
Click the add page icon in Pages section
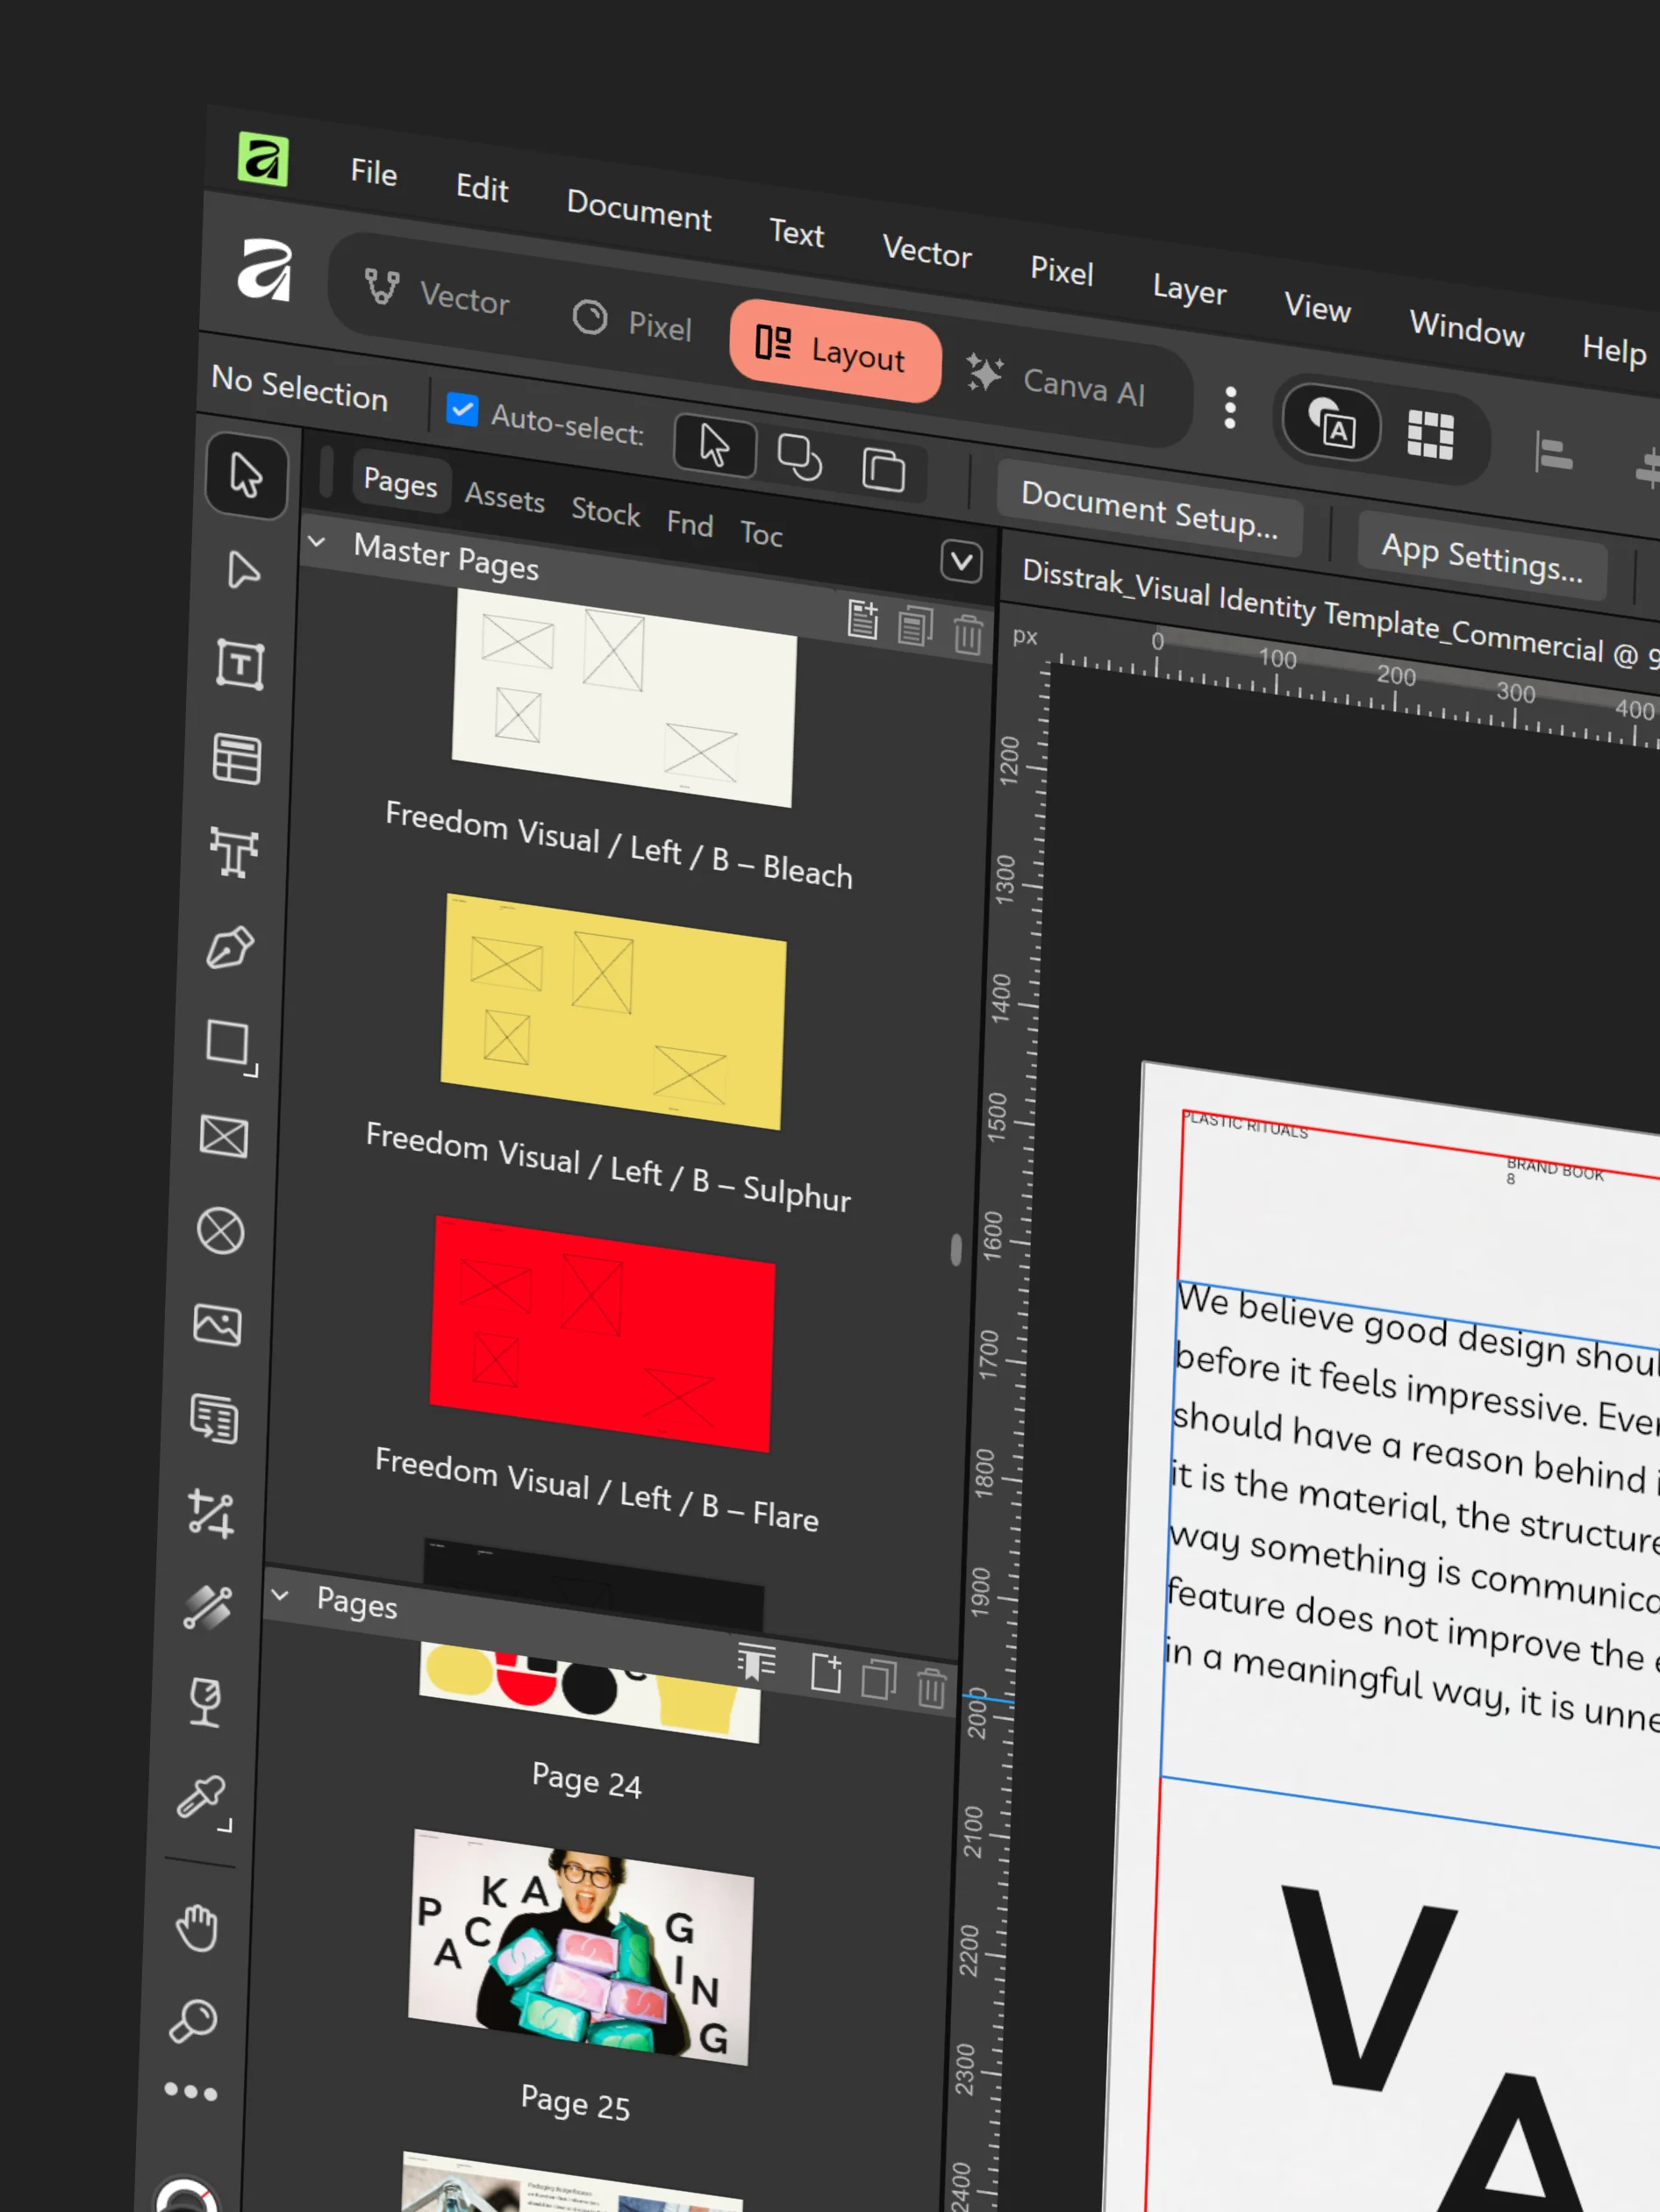click(826, 1672)
